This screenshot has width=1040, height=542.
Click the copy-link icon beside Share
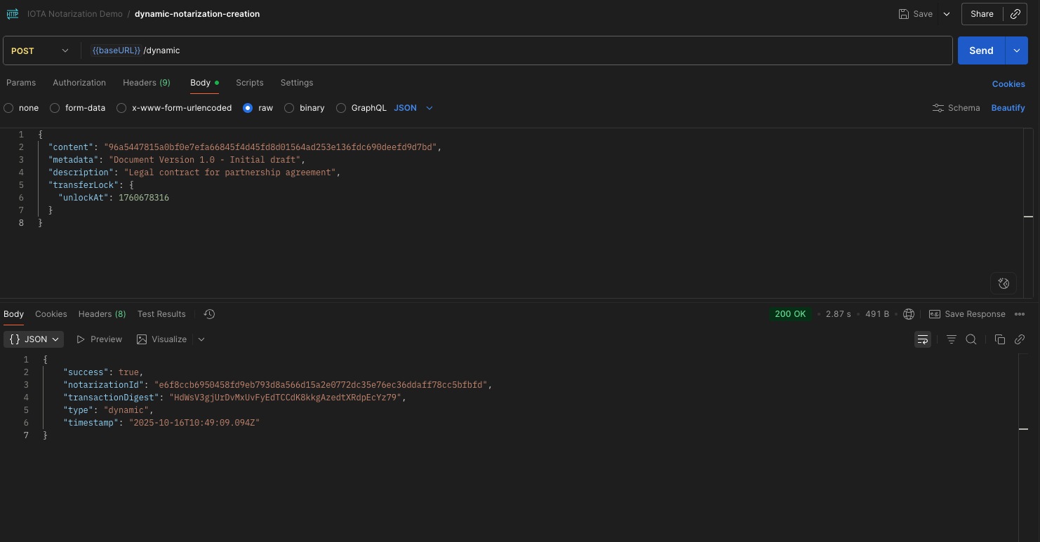pos(1015,14)
